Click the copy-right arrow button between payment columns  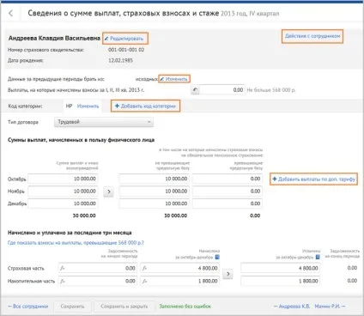pos(108,191)
